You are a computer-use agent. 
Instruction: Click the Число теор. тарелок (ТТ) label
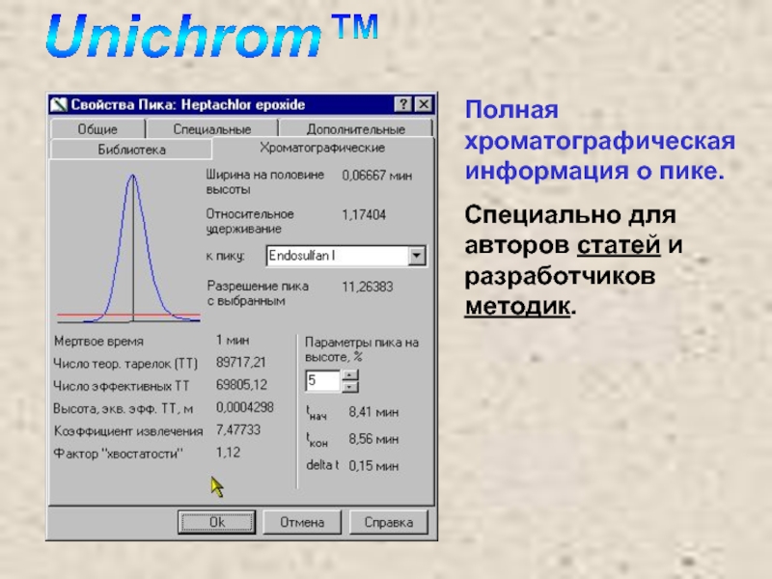pyautogui.click(x=125, y=364)
